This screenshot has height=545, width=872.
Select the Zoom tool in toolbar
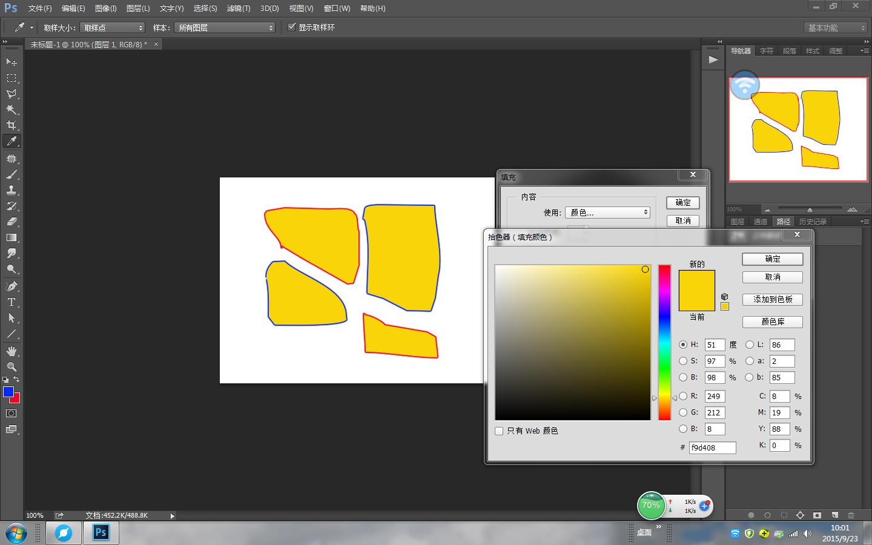[12, 367]
